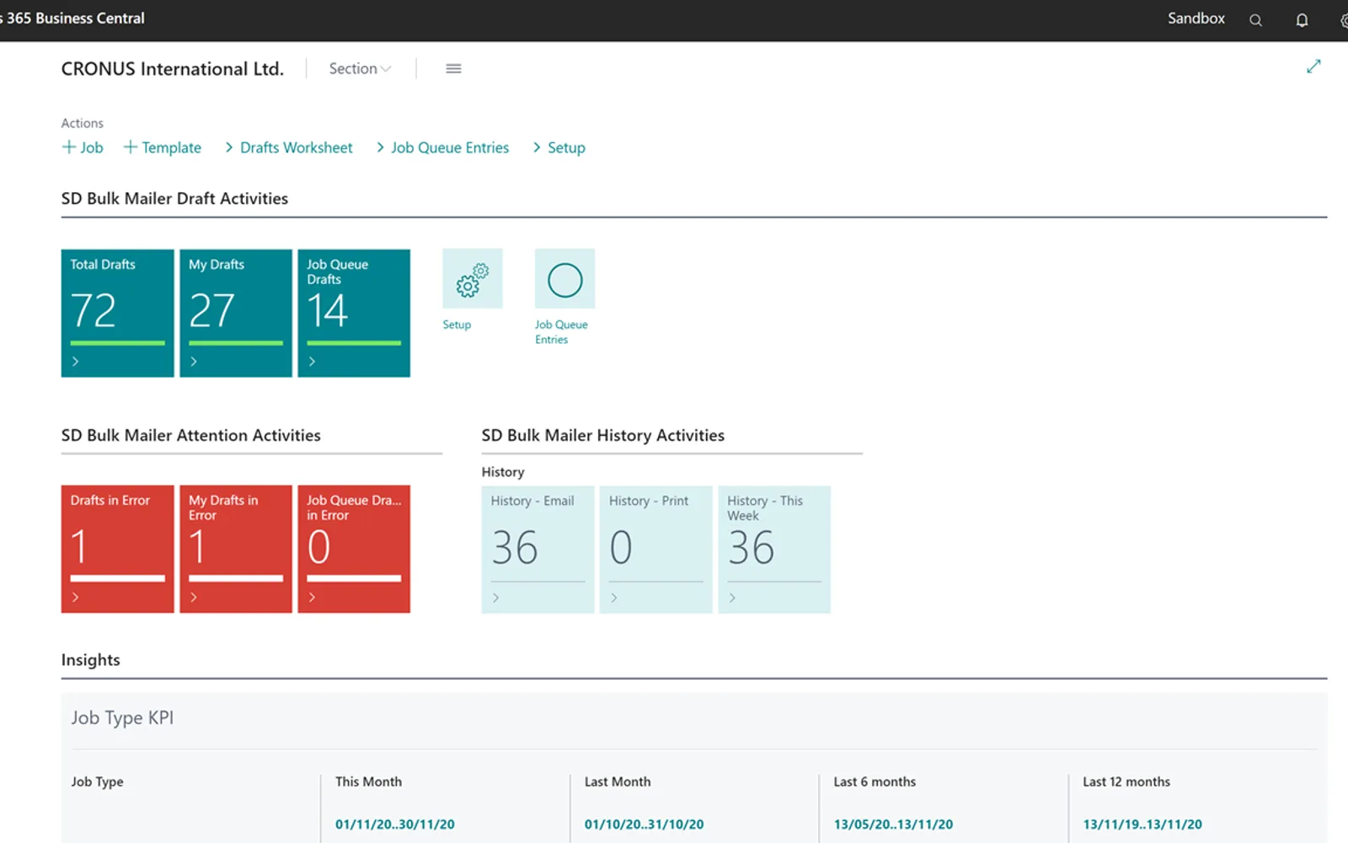Click Last 12 months range 13/11/19..13/11/20

coord(1142,824)
